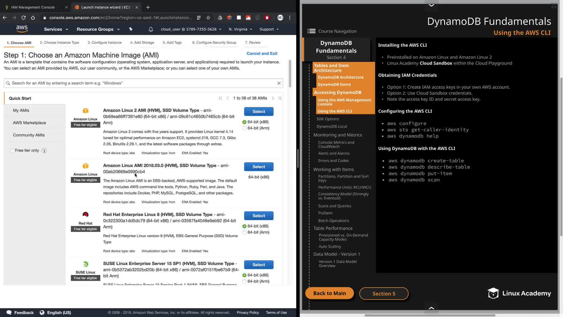Image resolution: width=563 pixels, height=317 pixels.
Task: Bookmark page with star icon
Action: point(208,18)
